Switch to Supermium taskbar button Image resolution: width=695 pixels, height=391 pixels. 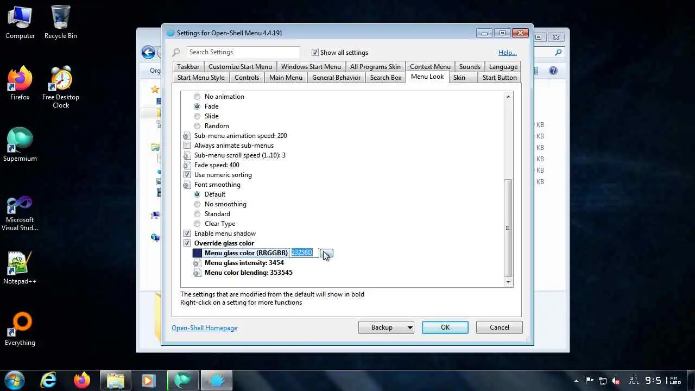183,380
